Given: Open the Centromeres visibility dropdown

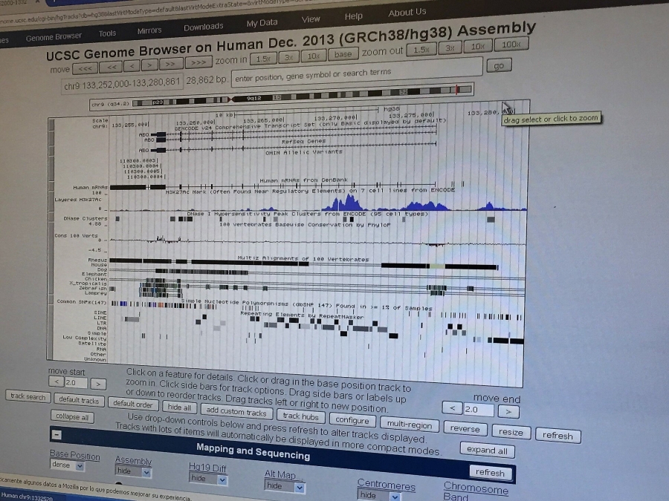Looking at the screenshot, I should click(379, 495).
